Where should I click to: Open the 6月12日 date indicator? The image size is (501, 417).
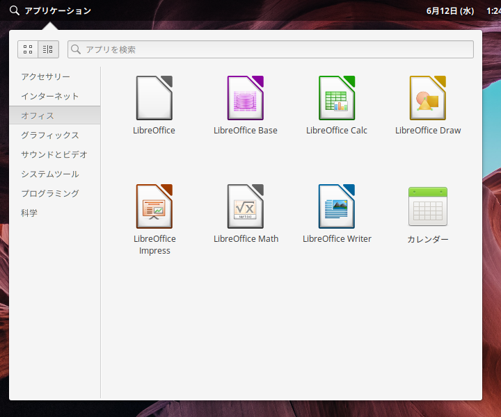450,11
